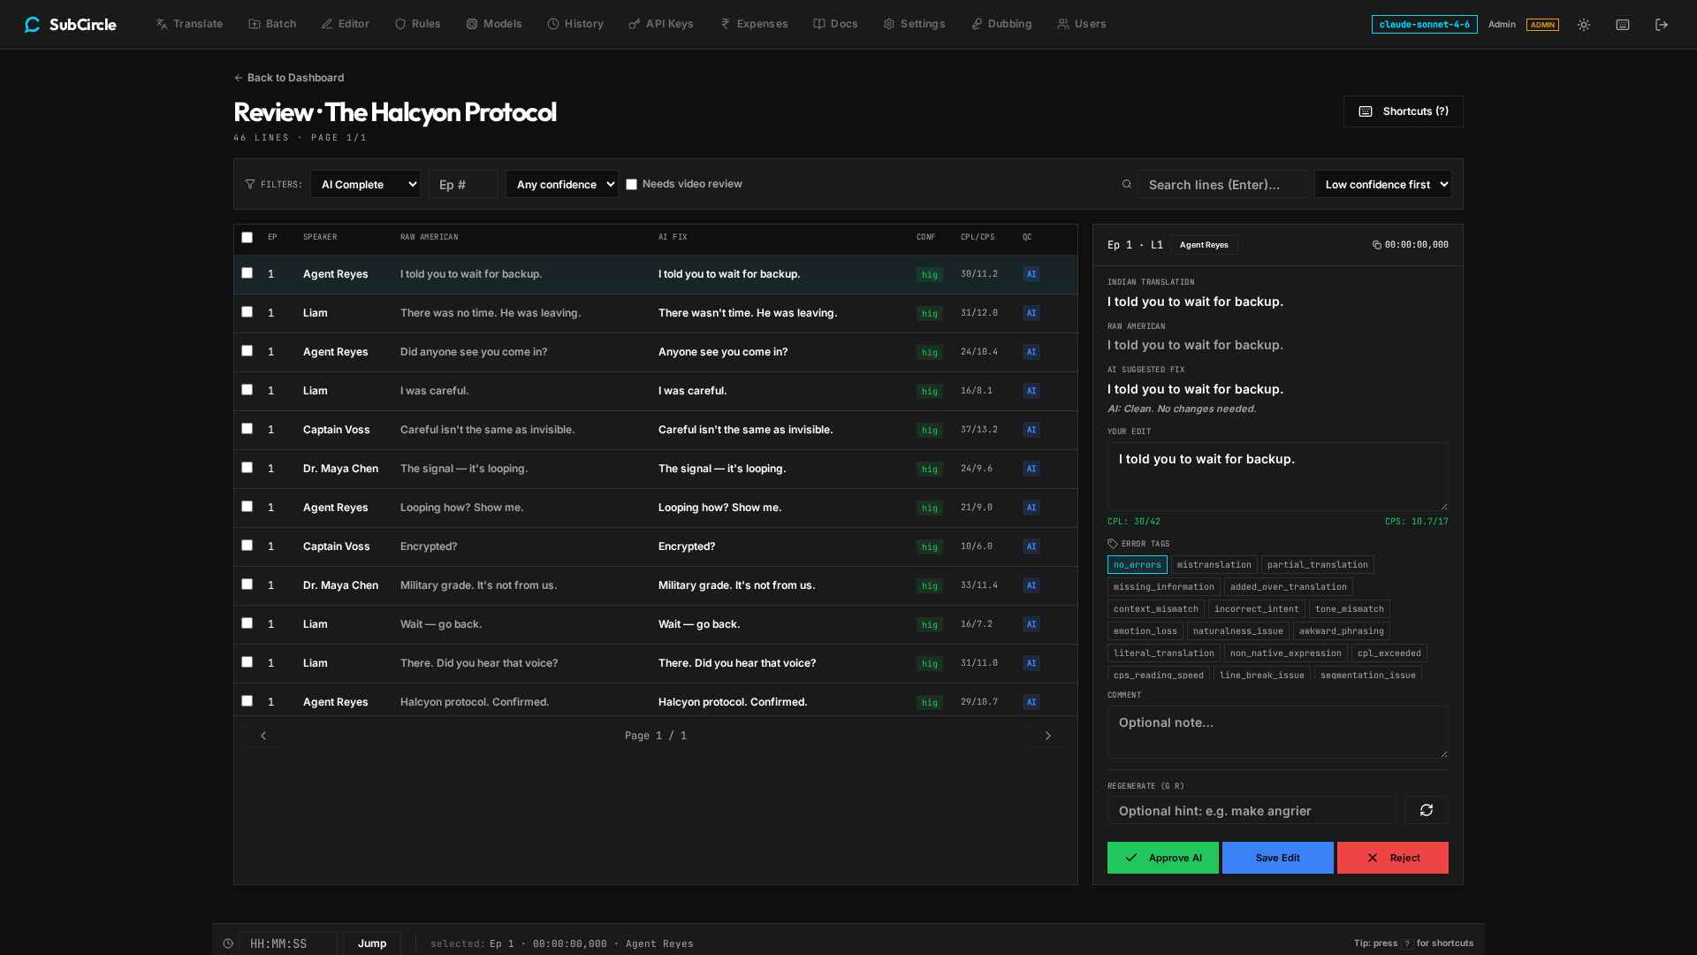
Task: Toggle the select-all rows checkbox
Action: click(247, 237)
